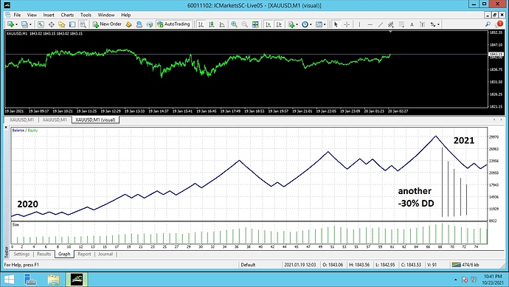Zoom out on the chart
The height and width of the screenshot is (287, 509).
245,24
